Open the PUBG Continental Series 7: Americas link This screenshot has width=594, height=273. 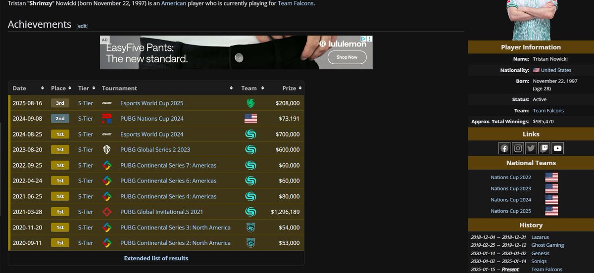coord(168,165)
